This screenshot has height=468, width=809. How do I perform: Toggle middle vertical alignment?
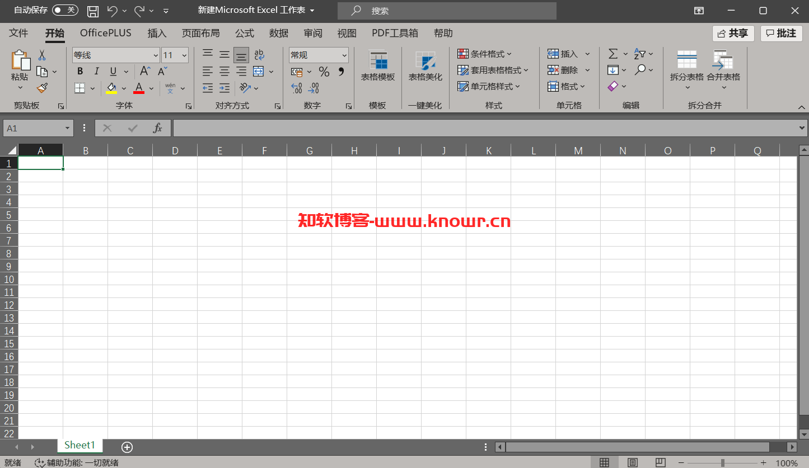coord(225,54)
